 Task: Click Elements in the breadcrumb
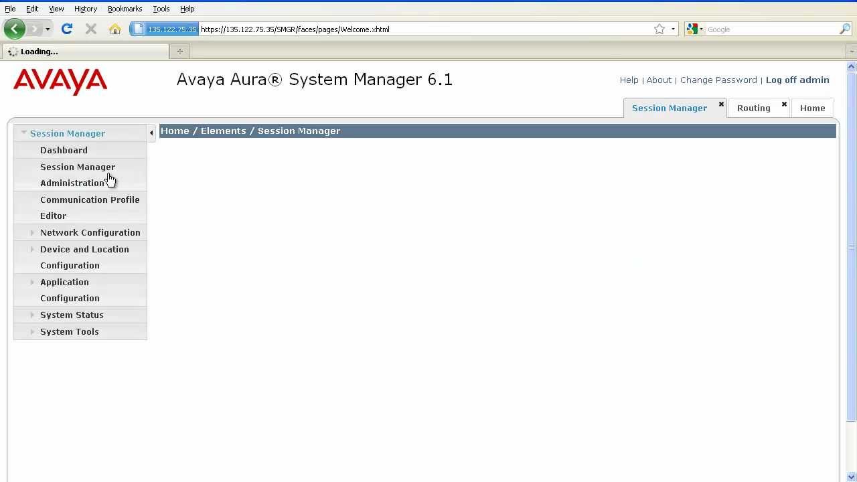point(224,131)
